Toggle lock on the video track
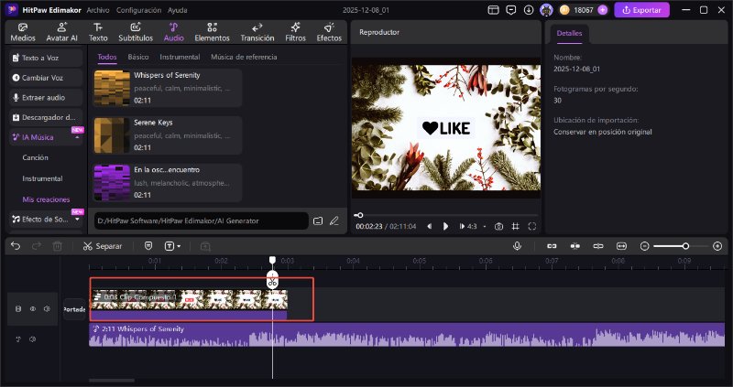Image resolution: width=733 pixels, height=387 pixels. pyautogui.click(x=18, y=309)
